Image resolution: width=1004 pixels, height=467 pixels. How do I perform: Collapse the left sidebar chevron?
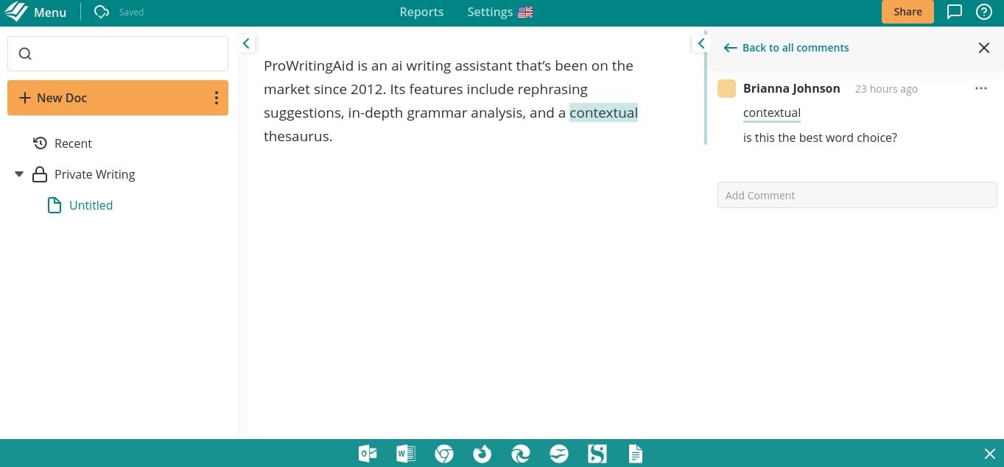246,44
